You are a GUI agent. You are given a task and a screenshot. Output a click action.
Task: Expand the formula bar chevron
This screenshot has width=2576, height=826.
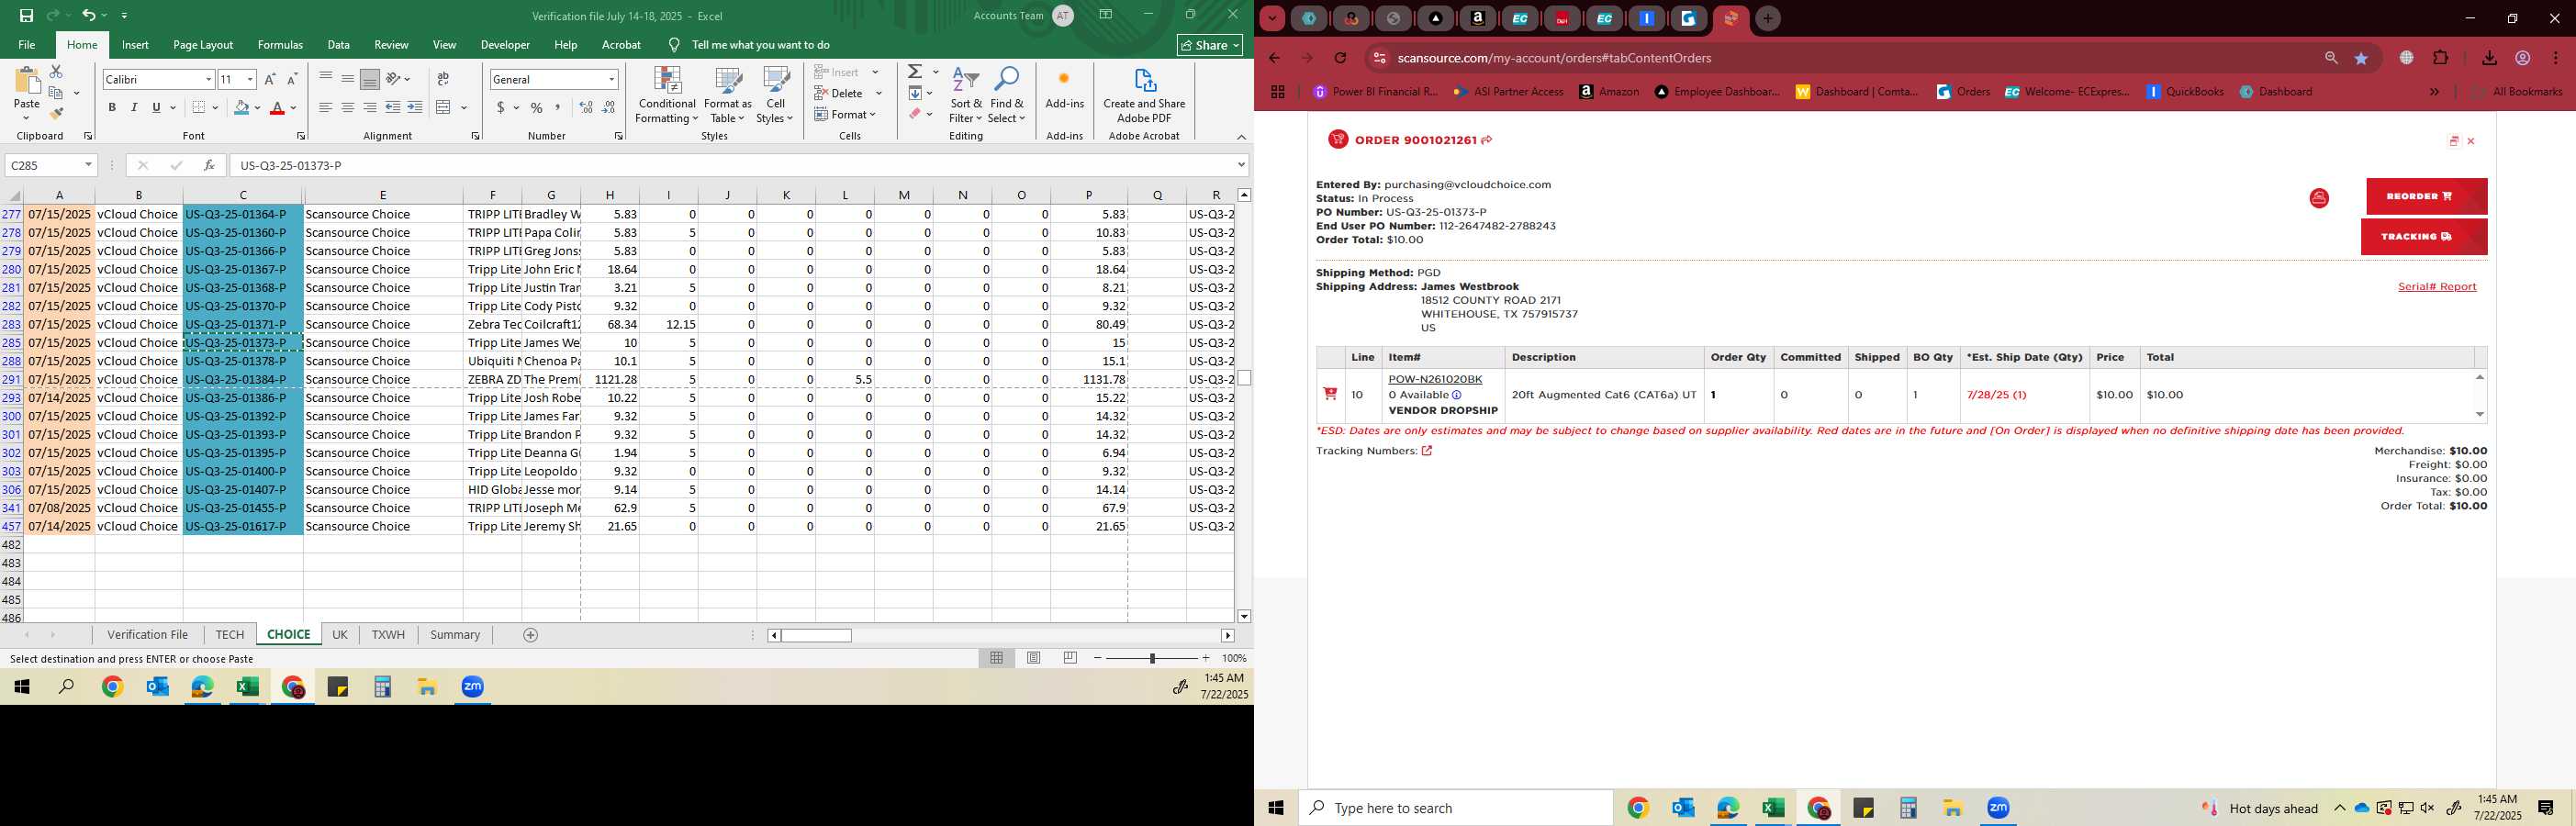coord(1241,165)
